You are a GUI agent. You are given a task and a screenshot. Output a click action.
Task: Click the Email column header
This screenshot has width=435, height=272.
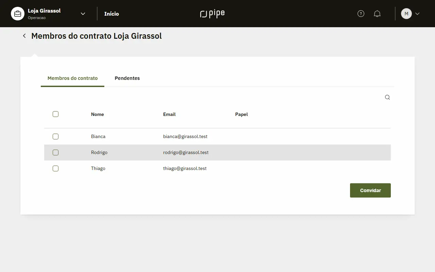[x=169, y=114]
